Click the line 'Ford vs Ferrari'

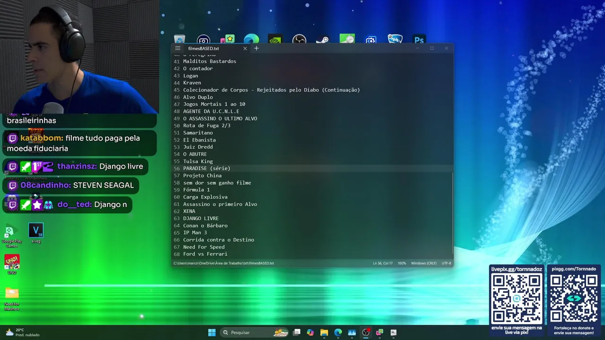pyautogui.click(x=205, y=254)
